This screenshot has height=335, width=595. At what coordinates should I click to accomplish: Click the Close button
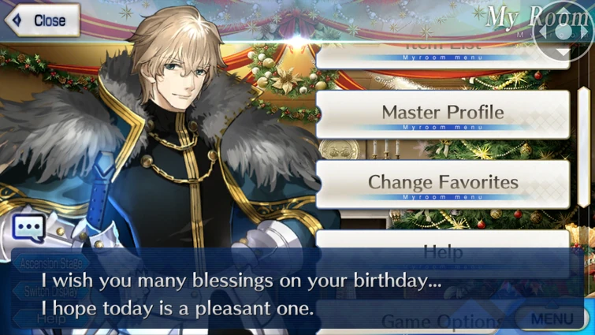(x=42, y=20)
